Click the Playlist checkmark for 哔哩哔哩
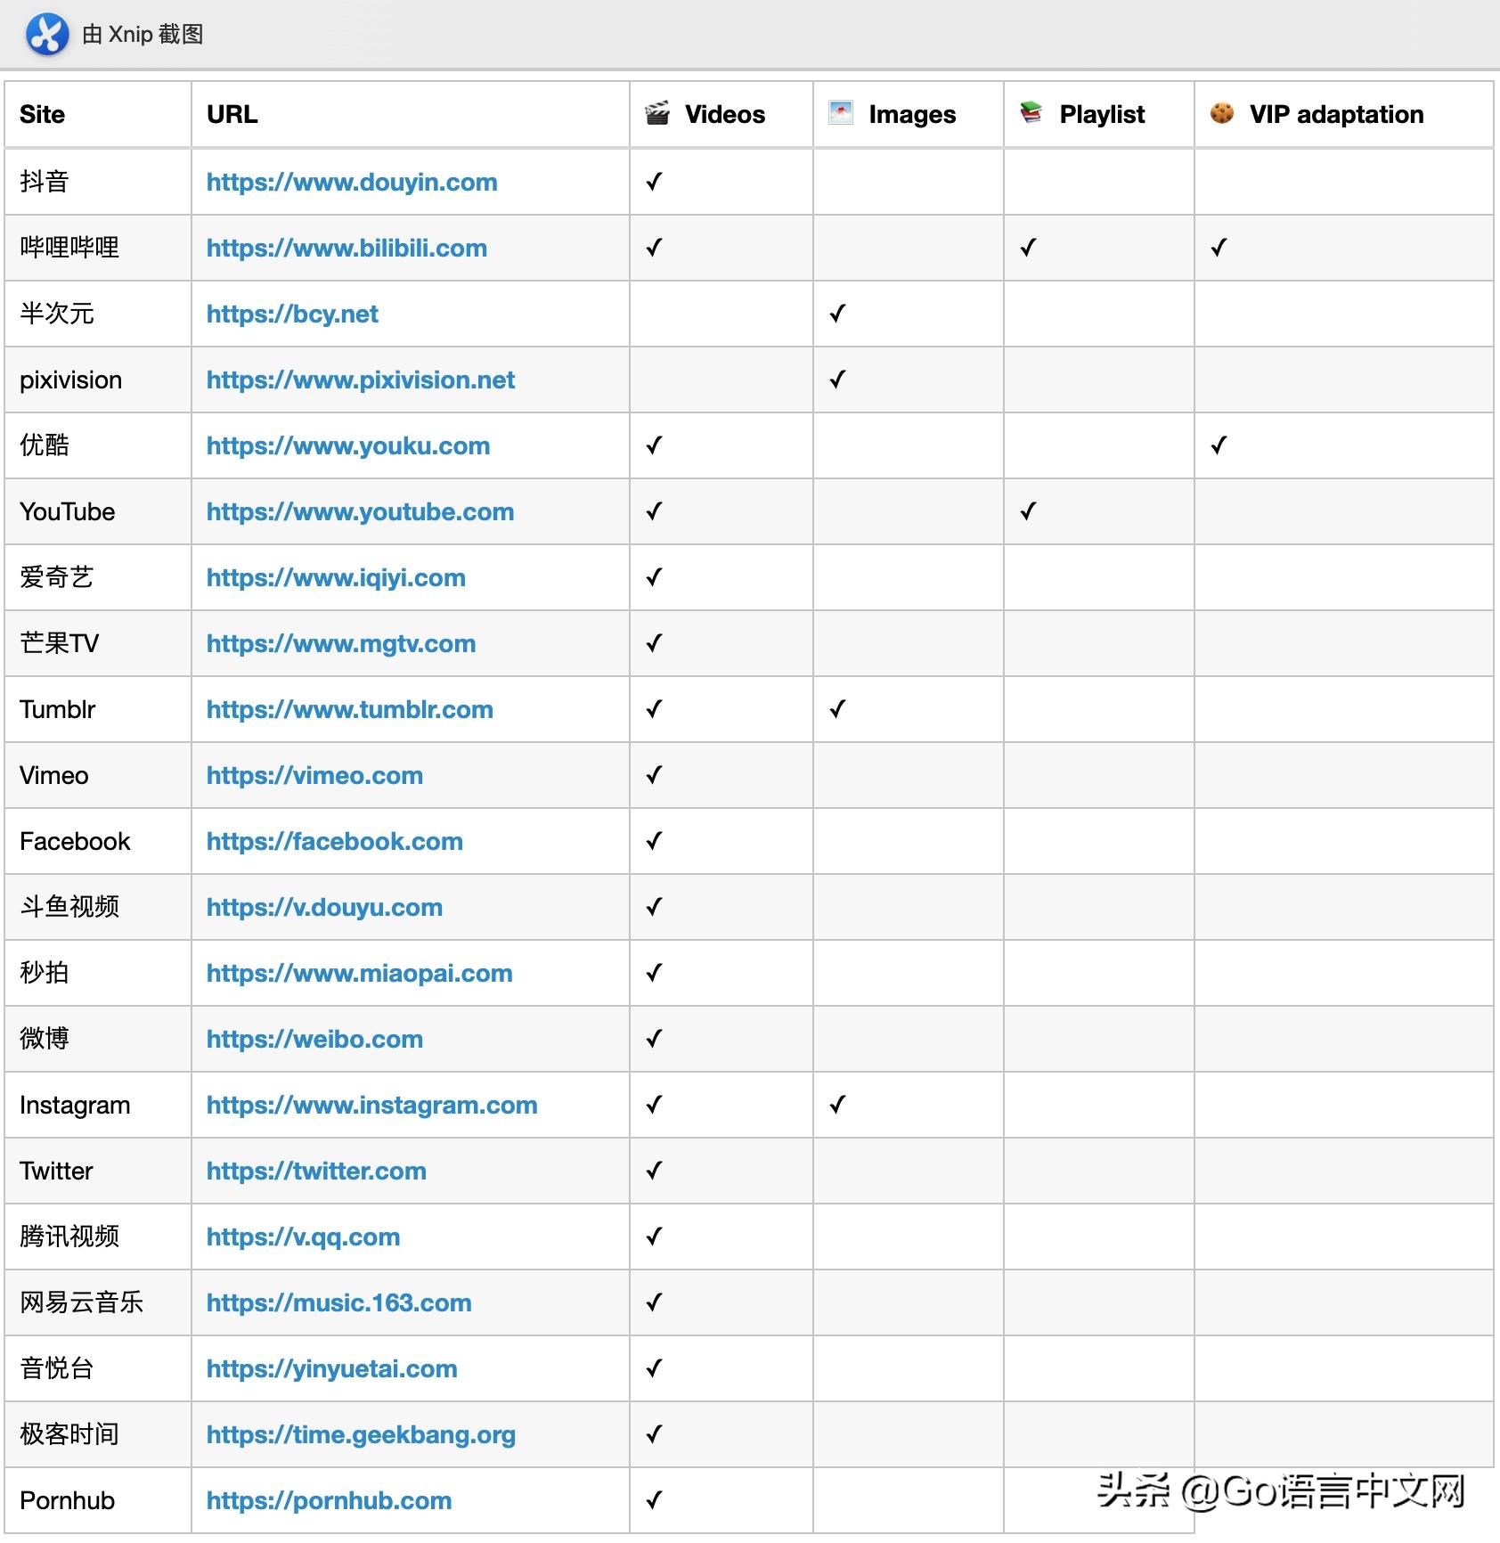The width and height of the screenshot is (1500, 1543). click(x=1027, y=248)
